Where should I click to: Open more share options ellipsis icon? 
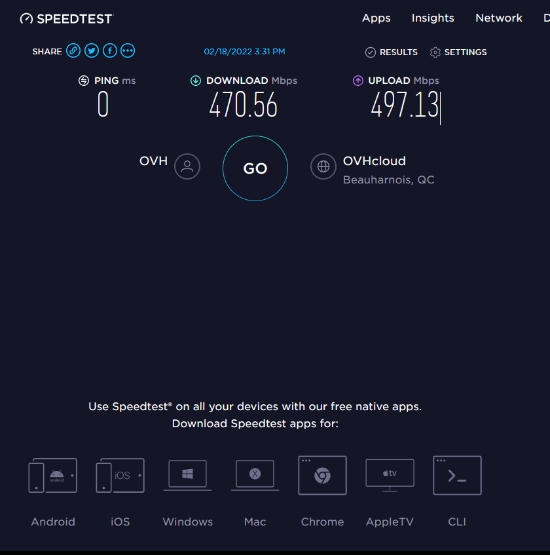coord(128,51)
